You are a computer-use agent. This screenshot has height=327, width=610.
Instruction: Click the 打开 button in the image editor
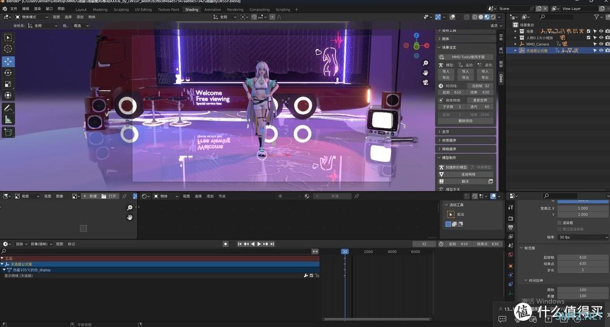tap(109, 197)
